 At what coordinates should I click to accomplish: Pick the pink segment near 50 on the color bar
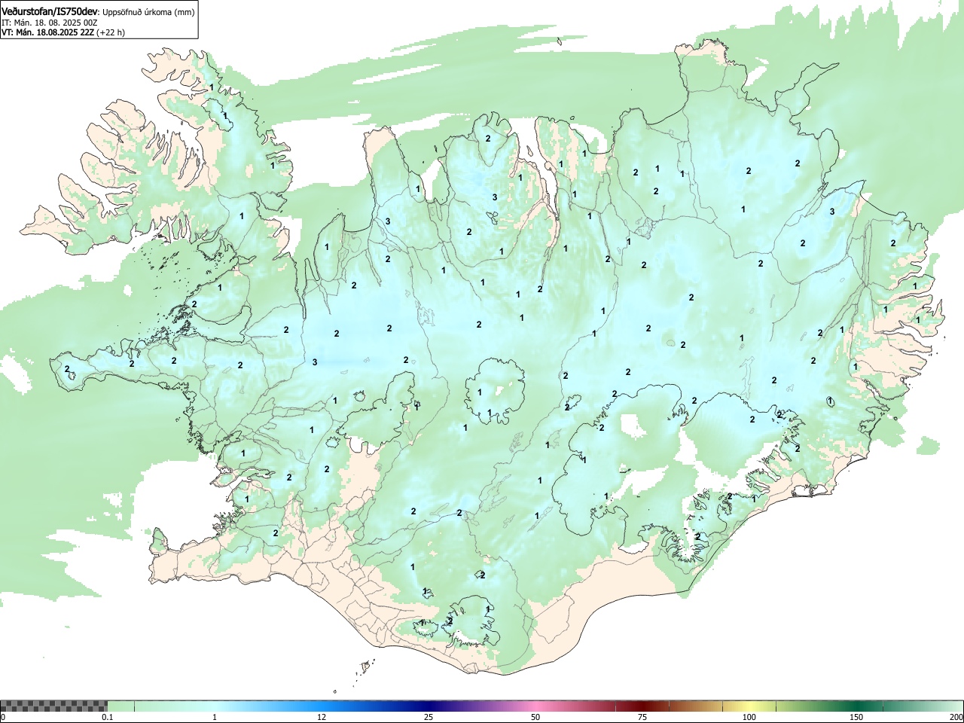535,706
